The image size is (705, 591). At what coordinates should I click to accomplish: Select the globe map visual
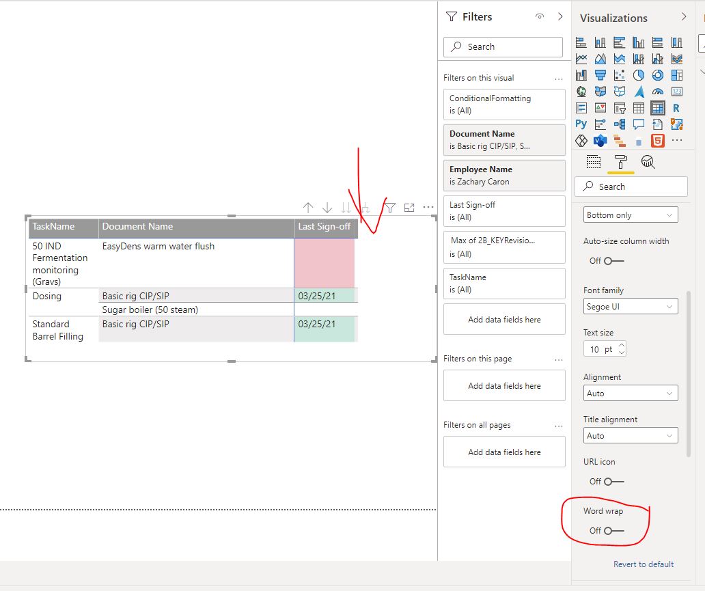(581, 92)
